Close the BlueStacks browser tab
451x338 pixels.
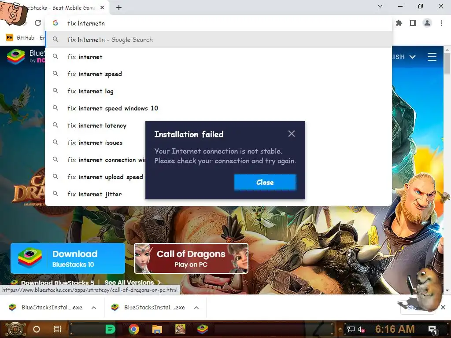pyautogui.click(x=102, y=8)
